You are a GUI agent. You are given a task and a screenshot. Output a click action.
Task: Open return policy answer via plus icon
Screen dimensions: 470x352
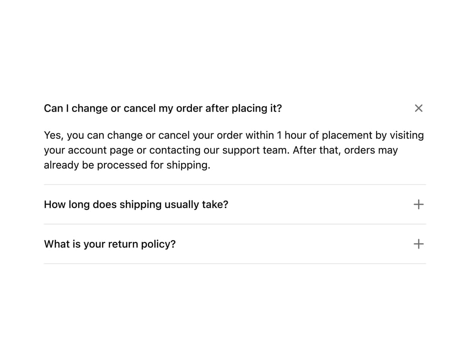419,244
